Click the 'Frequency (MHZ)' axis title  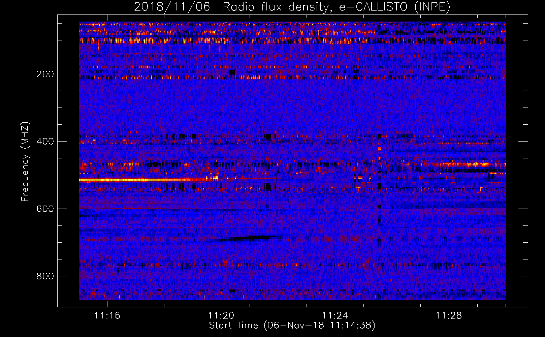[x=25, y=161]
